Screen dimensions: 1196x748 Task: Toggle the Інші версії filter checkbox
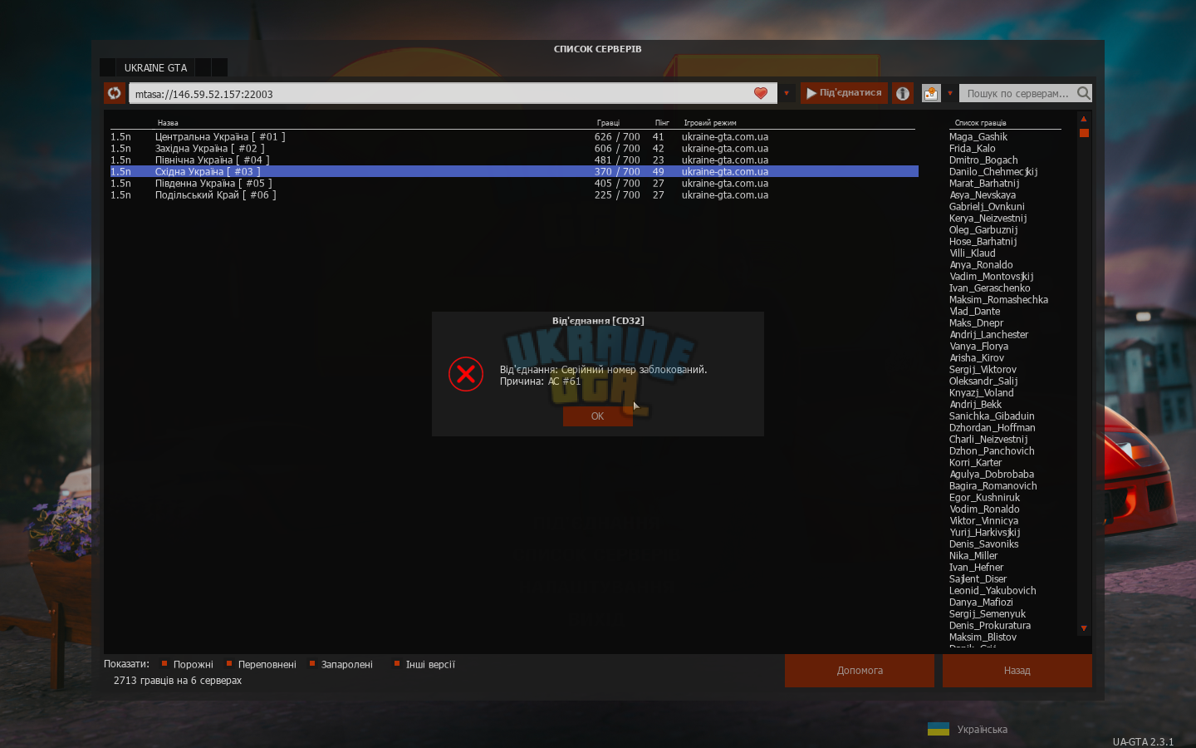click(x=397, y=663)
